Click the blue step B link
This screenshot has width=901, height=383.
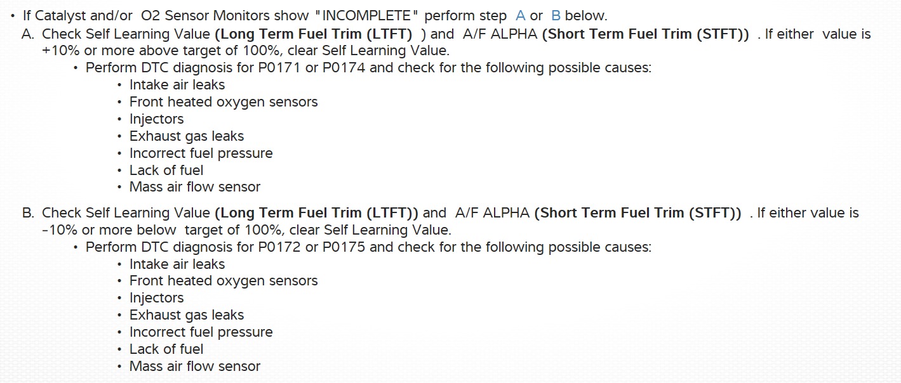coord(556,16)
